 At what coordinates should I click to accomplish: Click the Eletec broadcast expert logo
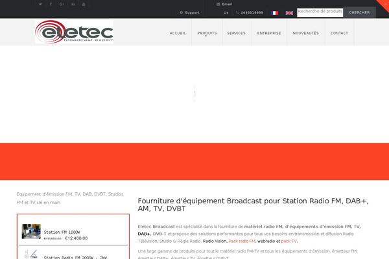click(74, 32)
